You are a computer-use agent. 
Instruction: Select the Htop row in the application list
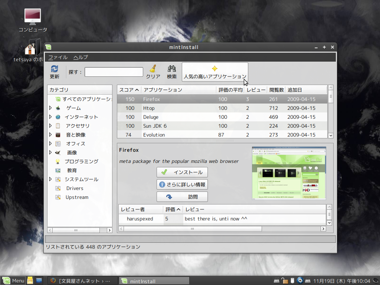tap(222, 108)
